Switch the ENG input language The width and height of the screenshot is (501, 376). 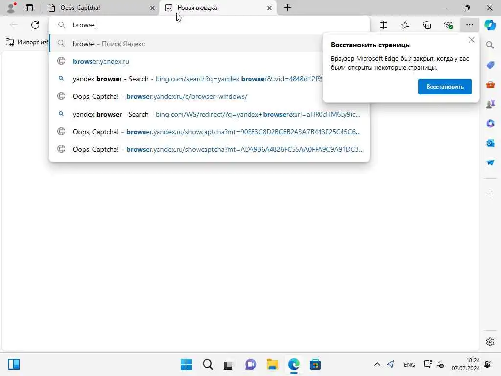pyautogui.click(x=410, y=364)
